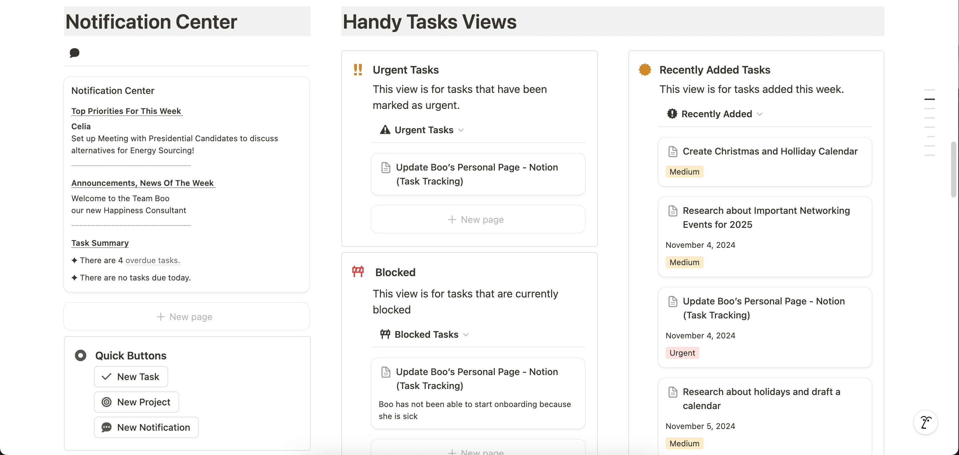Screen dimensions: 959x455
Task: Add New page in Urgent Tasks view
Action: [x=478, y=219]
